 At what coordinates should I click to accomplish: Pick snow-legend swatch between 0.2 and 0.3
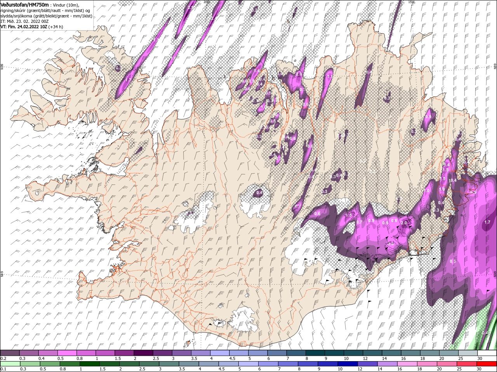(10, 353)
